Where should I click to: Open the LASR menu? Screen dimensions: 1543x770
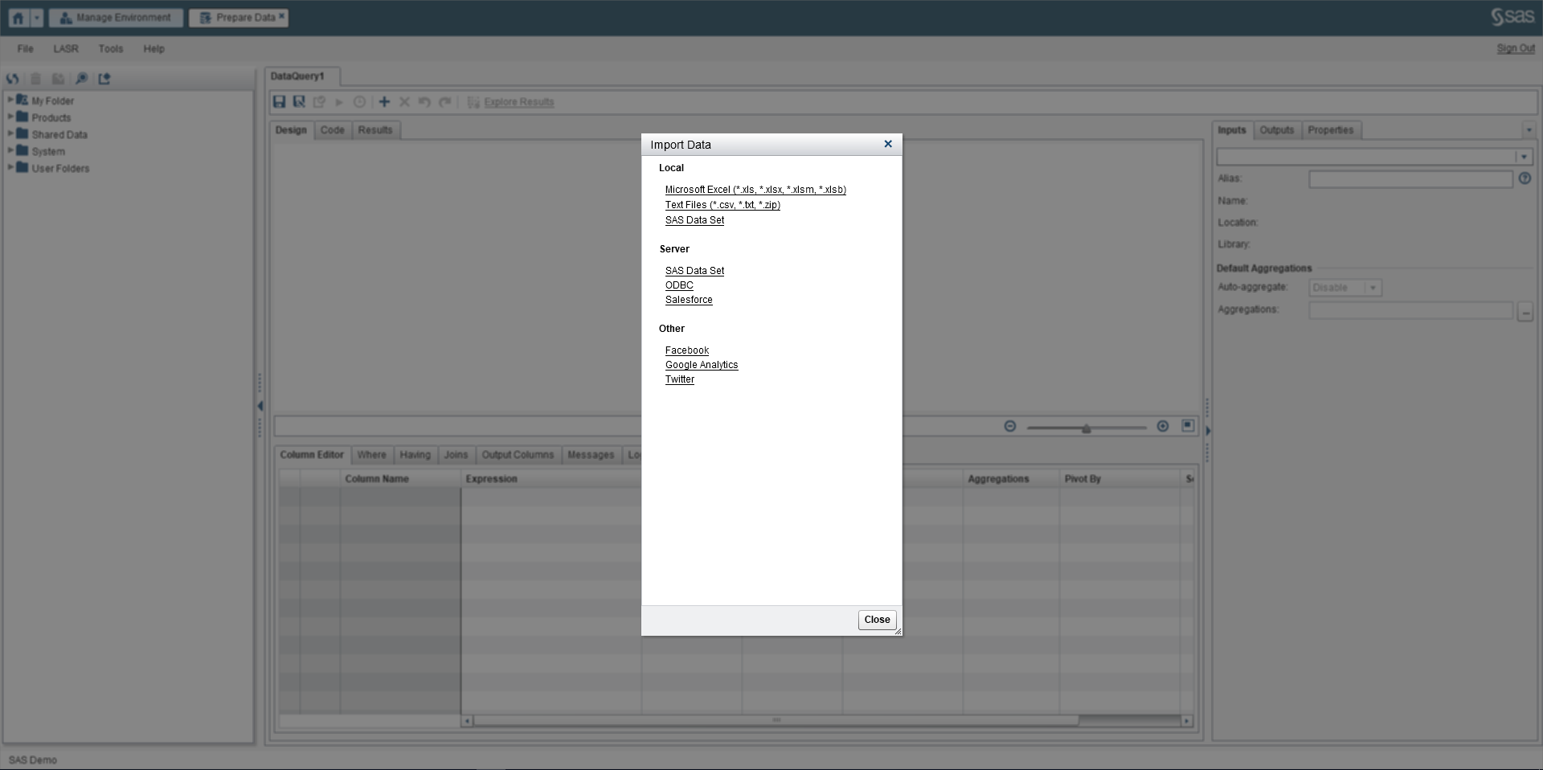66,49
